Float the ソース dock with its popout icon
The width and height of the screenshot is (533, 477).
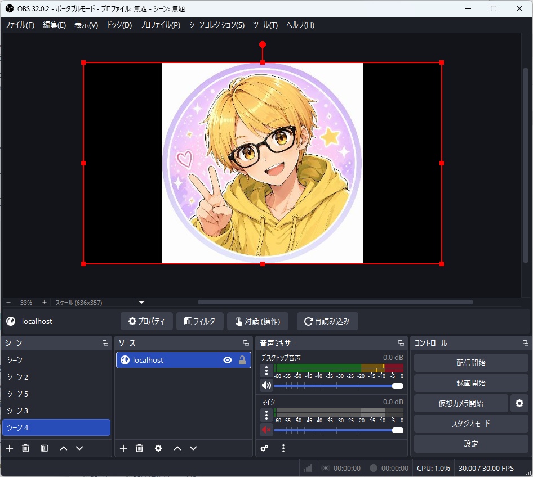246,343
